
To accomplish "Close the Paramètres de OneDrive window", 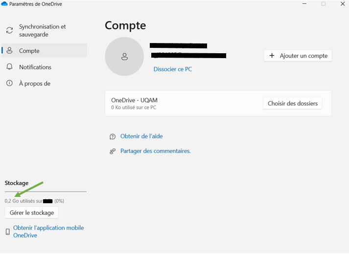I will pos(343,4).
